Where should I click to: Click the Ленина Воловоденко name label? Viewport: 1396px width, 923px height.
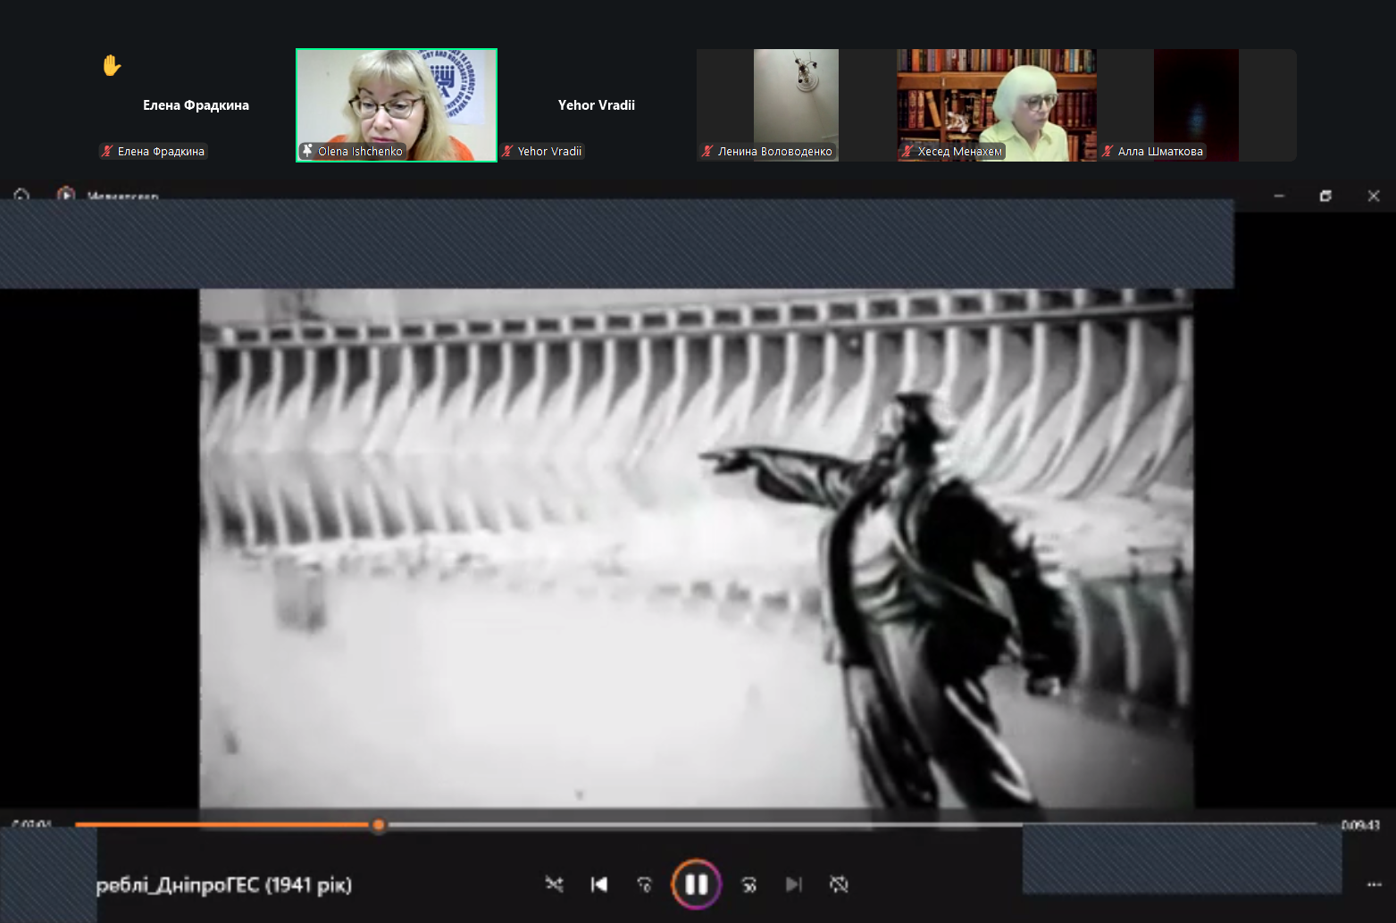(x=775, y=152)
